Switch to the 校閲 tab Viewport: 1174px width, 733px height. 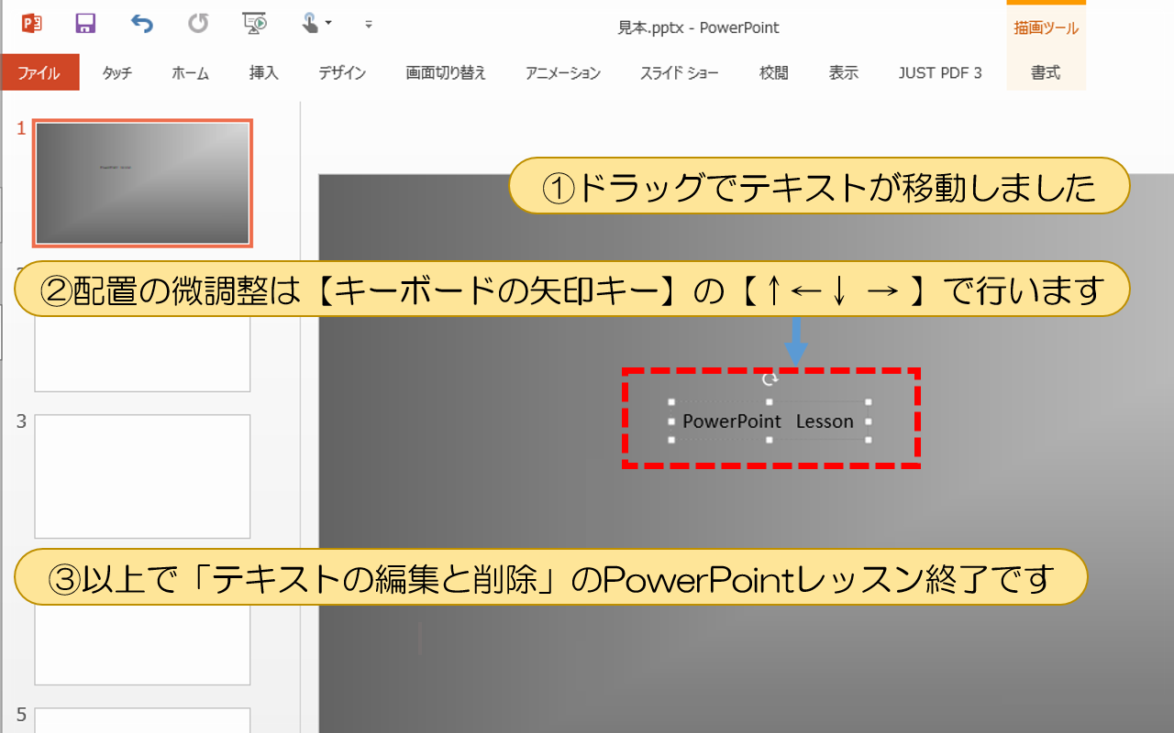(773, 73)
